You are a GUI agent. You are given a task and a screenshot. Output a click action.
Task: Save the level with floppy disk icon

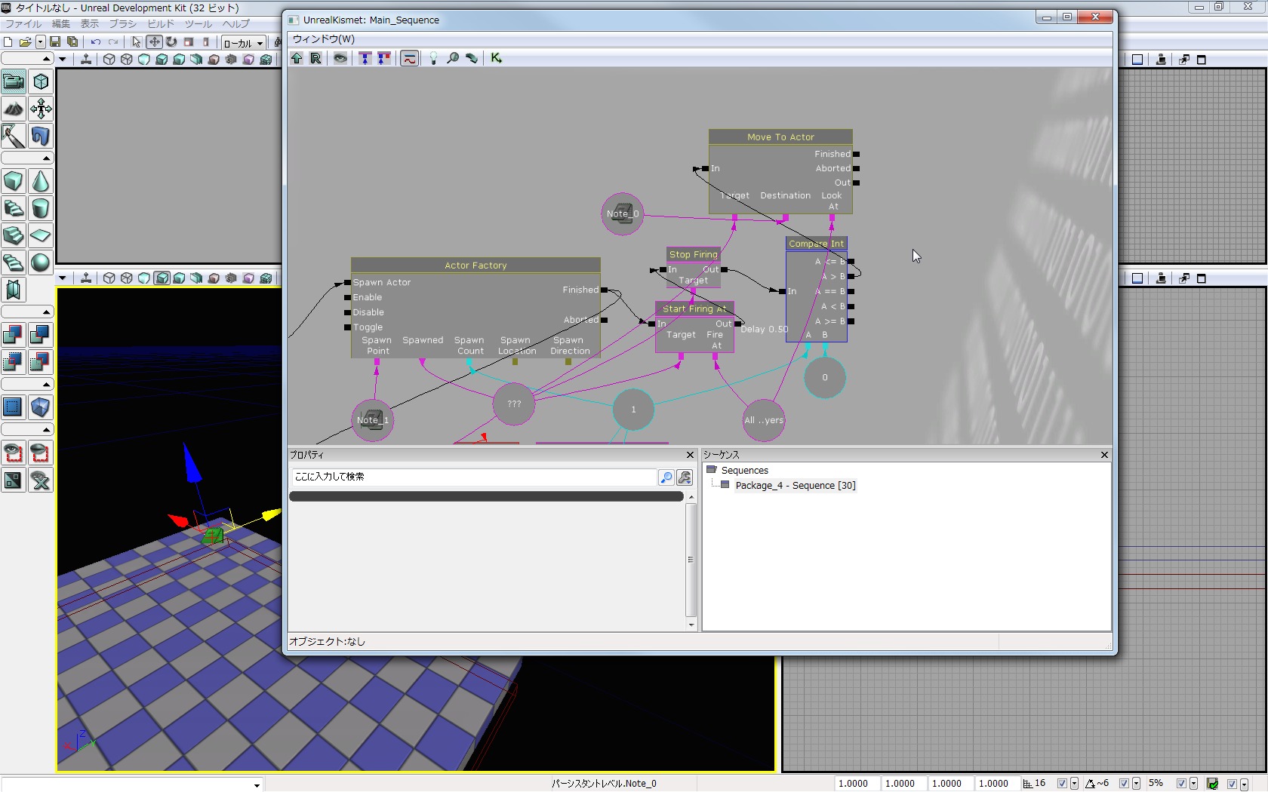55,42
